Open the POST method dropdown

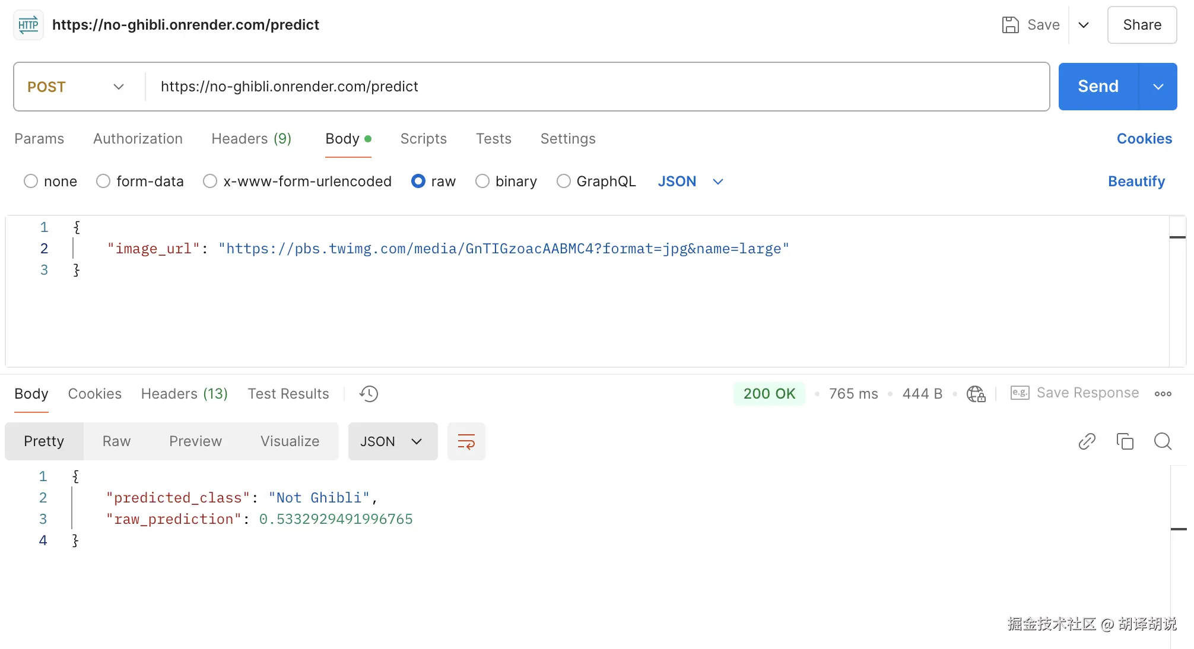[x=76, y=87]
